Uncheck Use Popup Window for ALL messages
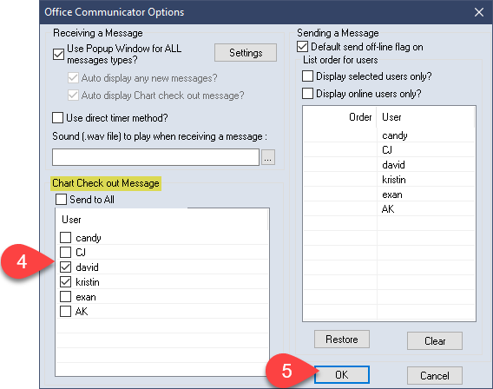This screenshot has height=389, width=493. 58,54
